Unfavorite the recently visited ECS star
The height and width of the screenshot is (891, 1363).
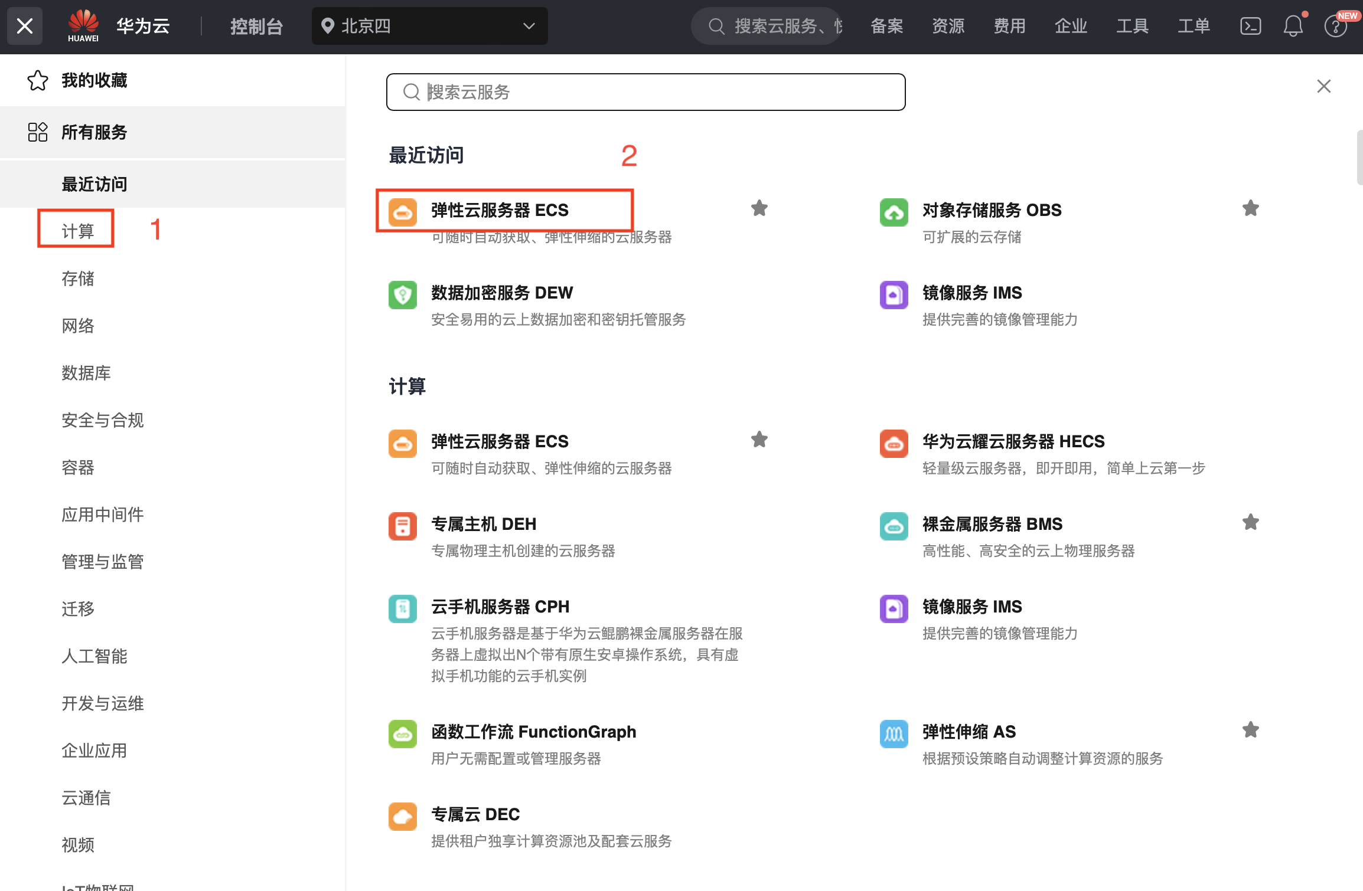point(759,208)
